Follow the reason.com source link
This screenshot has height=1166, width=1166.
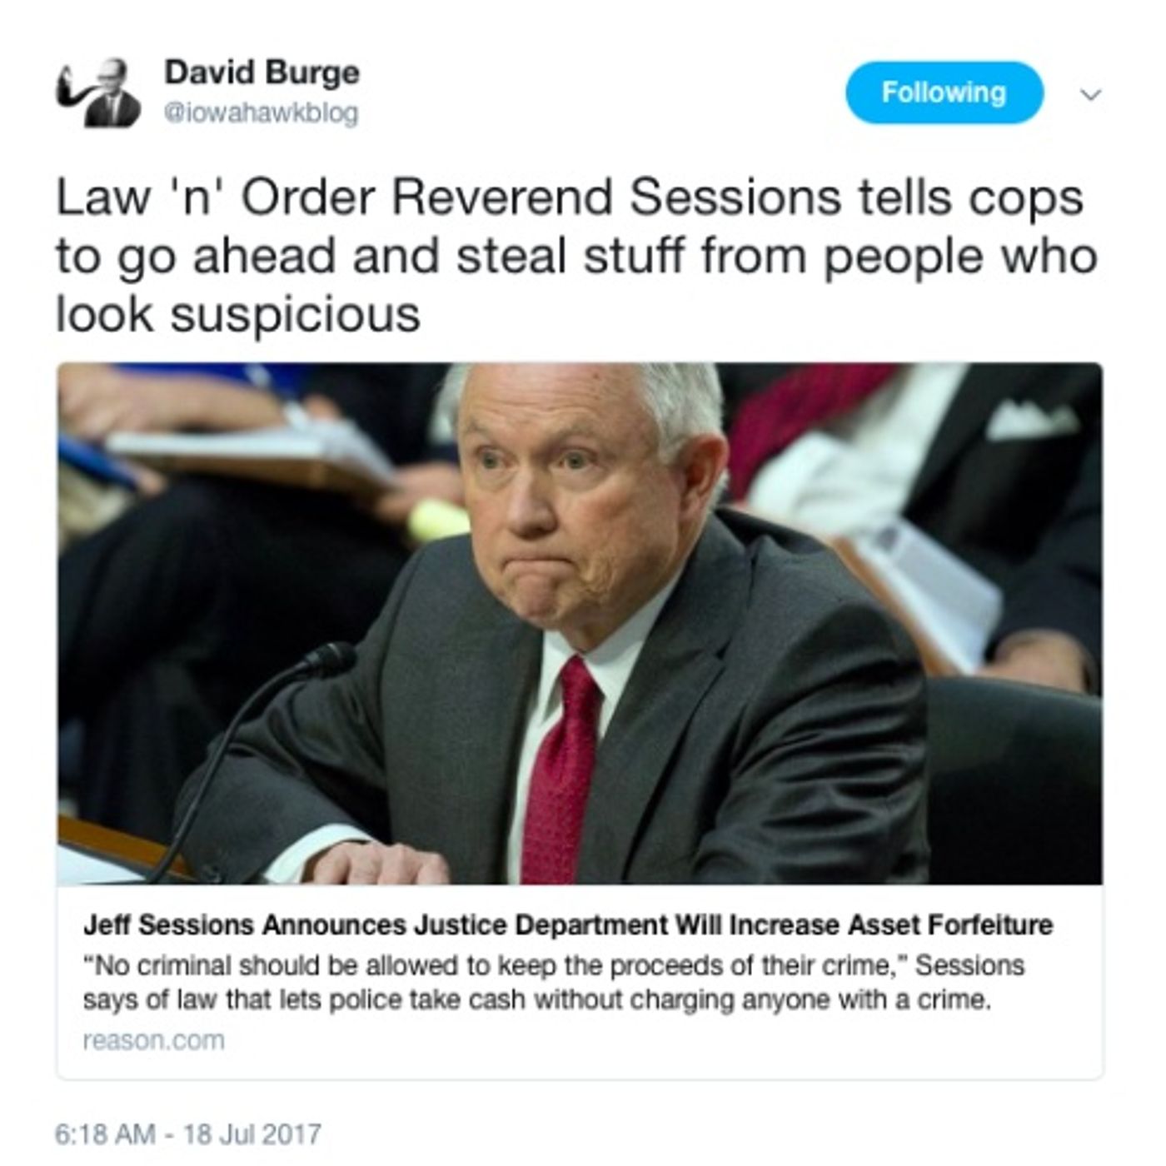[153, 1040]
